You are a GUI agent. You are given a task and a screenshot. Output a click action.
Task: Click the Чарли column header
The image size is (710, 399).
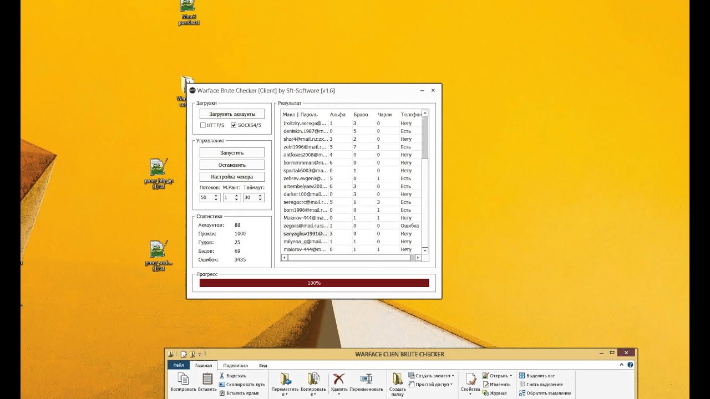(384, 115)
